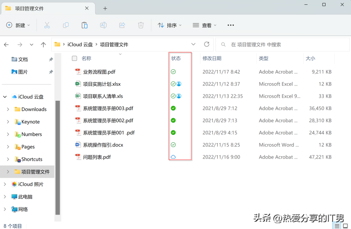Expand the Shortcuts folder node
Image resolution: width=351 pixels, height=229 pixels.
click(8, 159)
